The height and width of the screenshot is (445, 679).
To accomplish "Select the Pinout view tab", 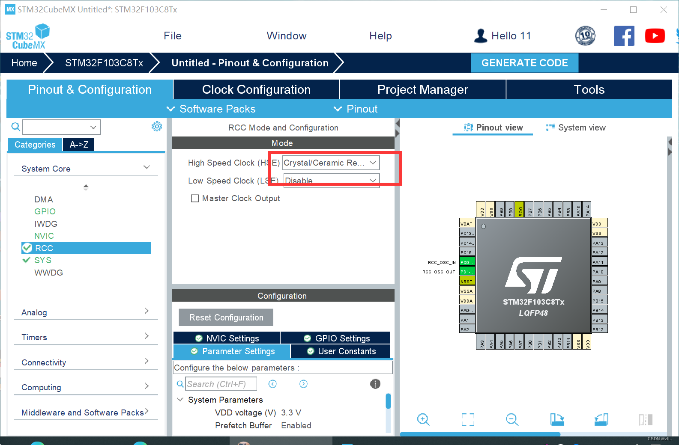I will [x=493, y=128].
